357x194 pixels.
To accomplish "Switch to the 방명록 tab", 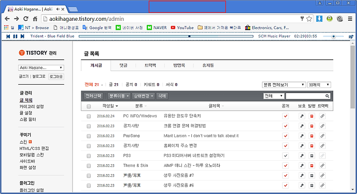I will pos(179,65).
